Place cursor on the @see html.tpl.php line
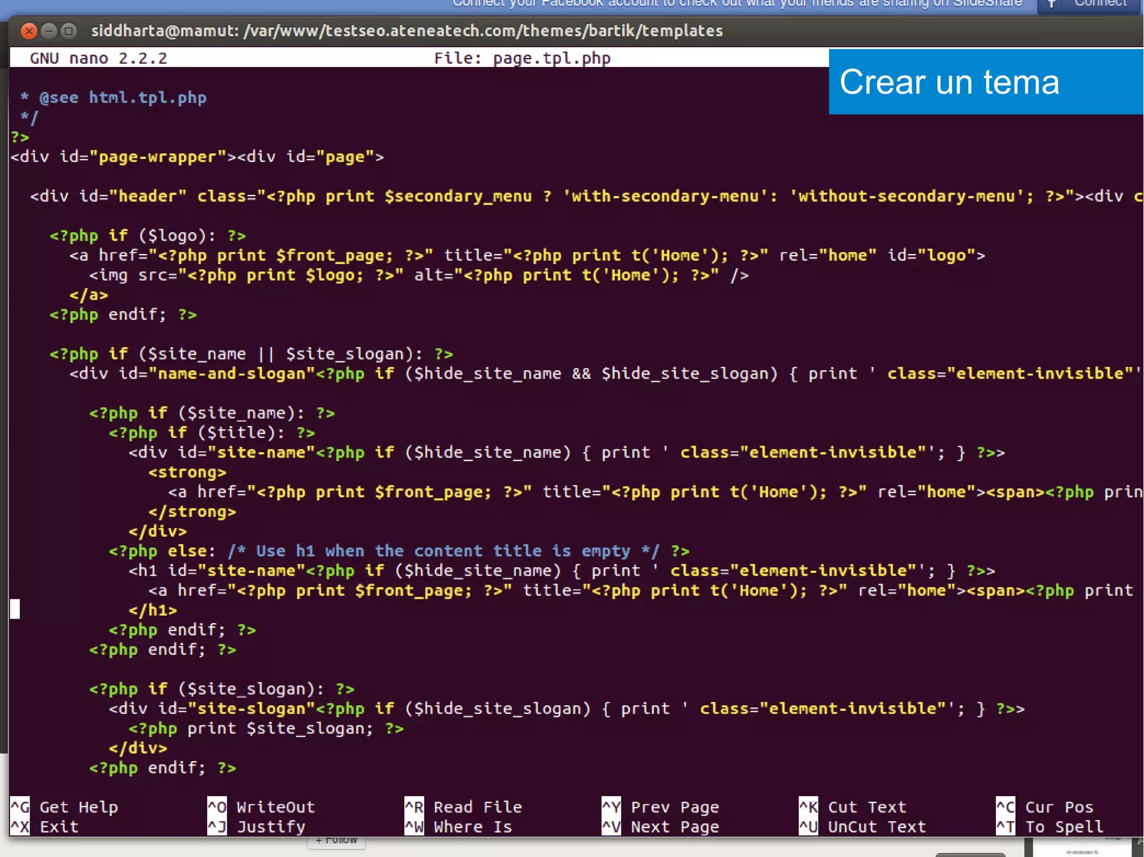 coord(123,98)
